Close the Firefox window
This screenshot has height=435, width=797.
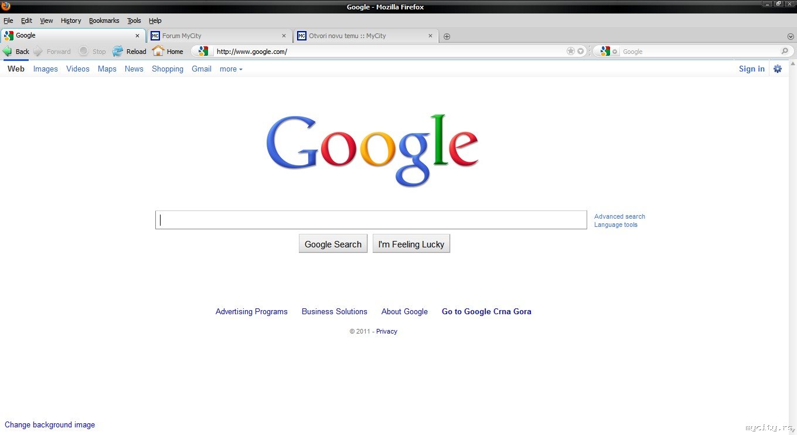(x=789, y=4)
